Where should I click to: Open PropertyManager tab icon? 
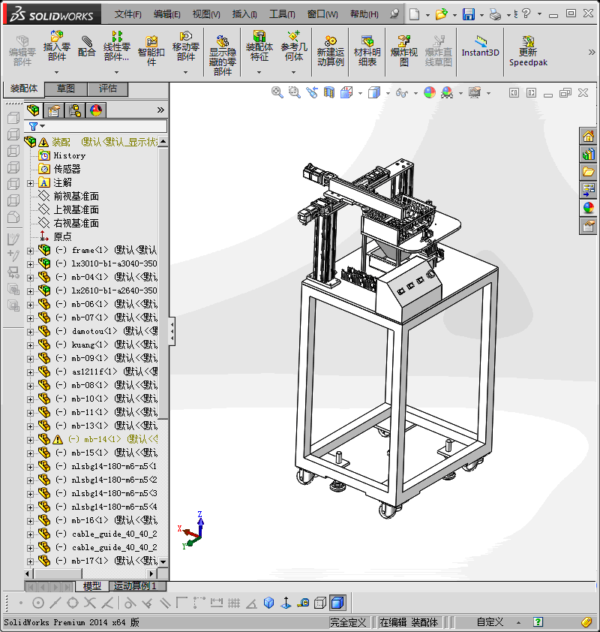click(54, 110)
